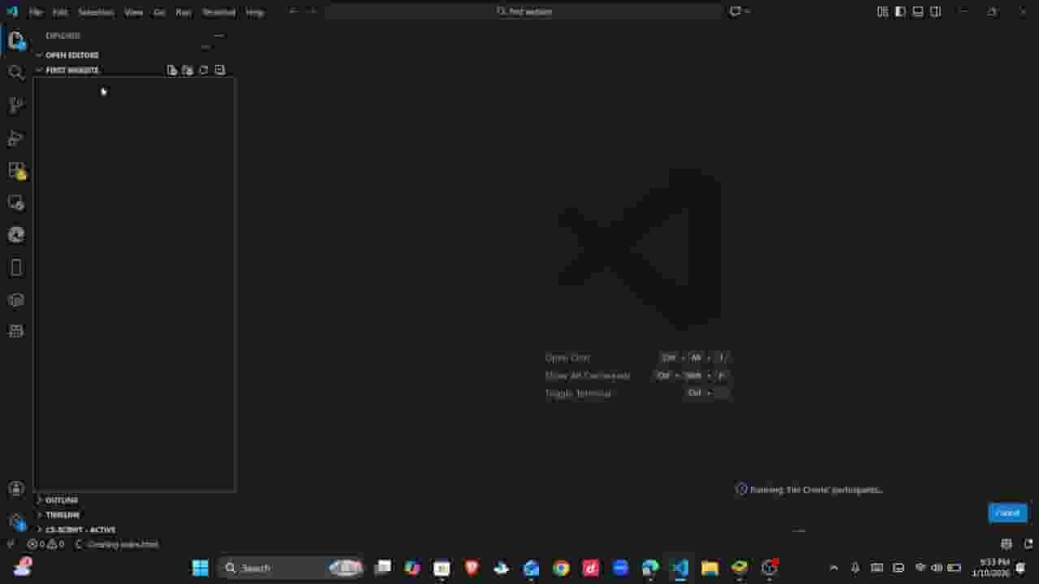Open the clock and date in the taskbar
The image size is (1039, 584).
click(991, 568)
